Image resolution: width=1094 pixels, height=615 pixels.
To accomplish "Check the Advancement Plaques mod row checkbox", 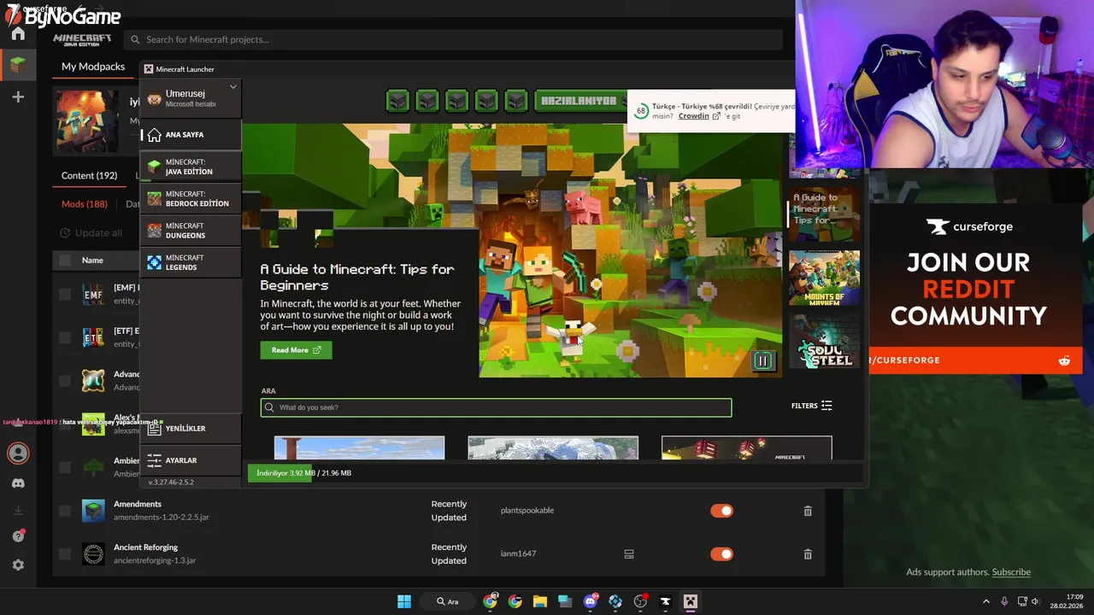I will pyautogui.click(x=65, y=381).
